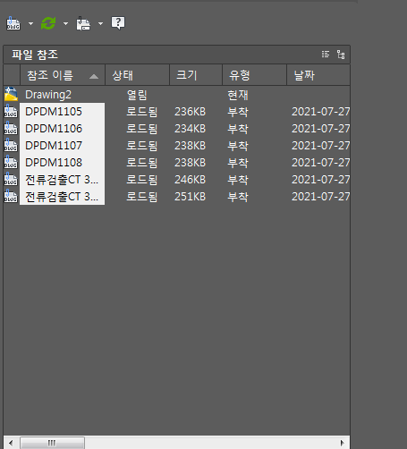Open the Refresh dropdown arrow
The image size is (407, 449).
coord(65,23)
